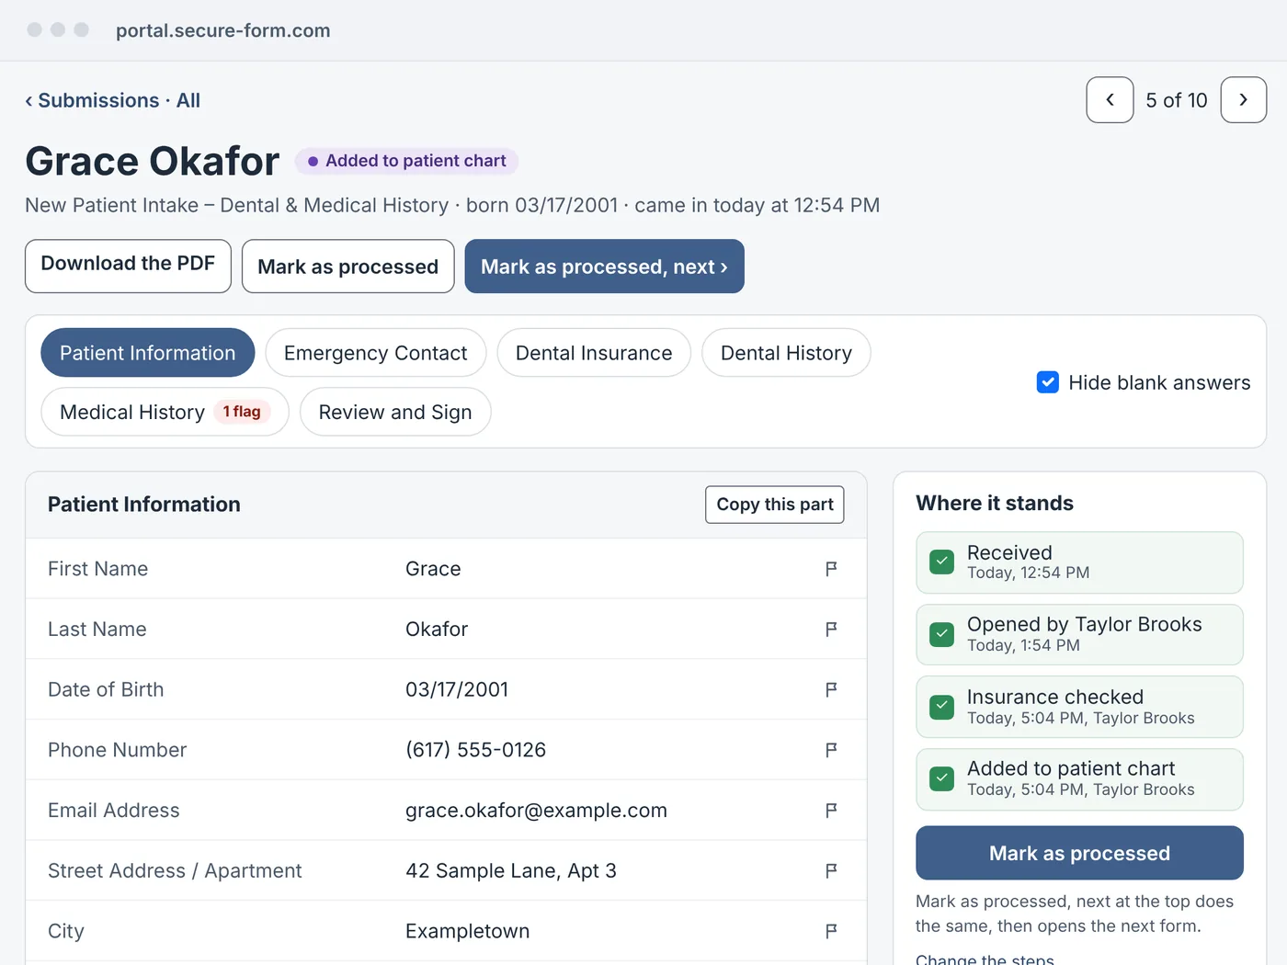The width and height of the screenshot is (1287, 965).
Task: Uncheck Added to patient chart step
Action: [942, 778]
